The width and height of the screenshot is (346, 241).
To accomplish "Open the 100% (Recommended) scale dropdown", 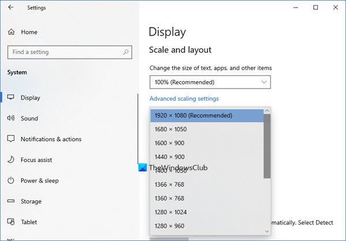I will click(x=210, y=82).
